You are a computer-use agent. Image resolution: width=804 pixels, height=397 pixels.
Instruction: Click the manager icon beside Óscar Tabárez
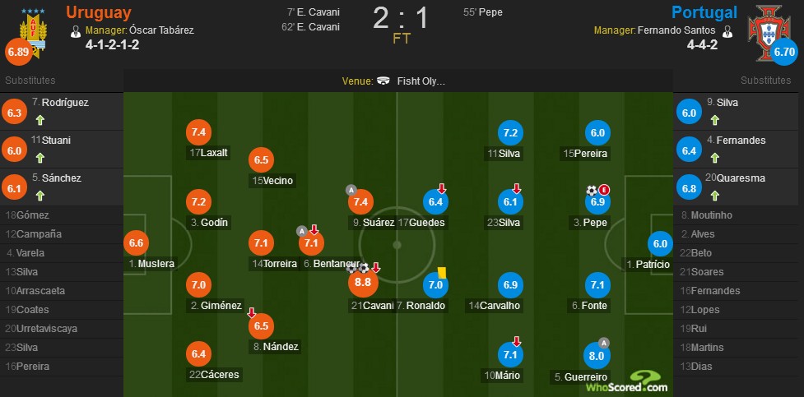[x=76, y=31]
